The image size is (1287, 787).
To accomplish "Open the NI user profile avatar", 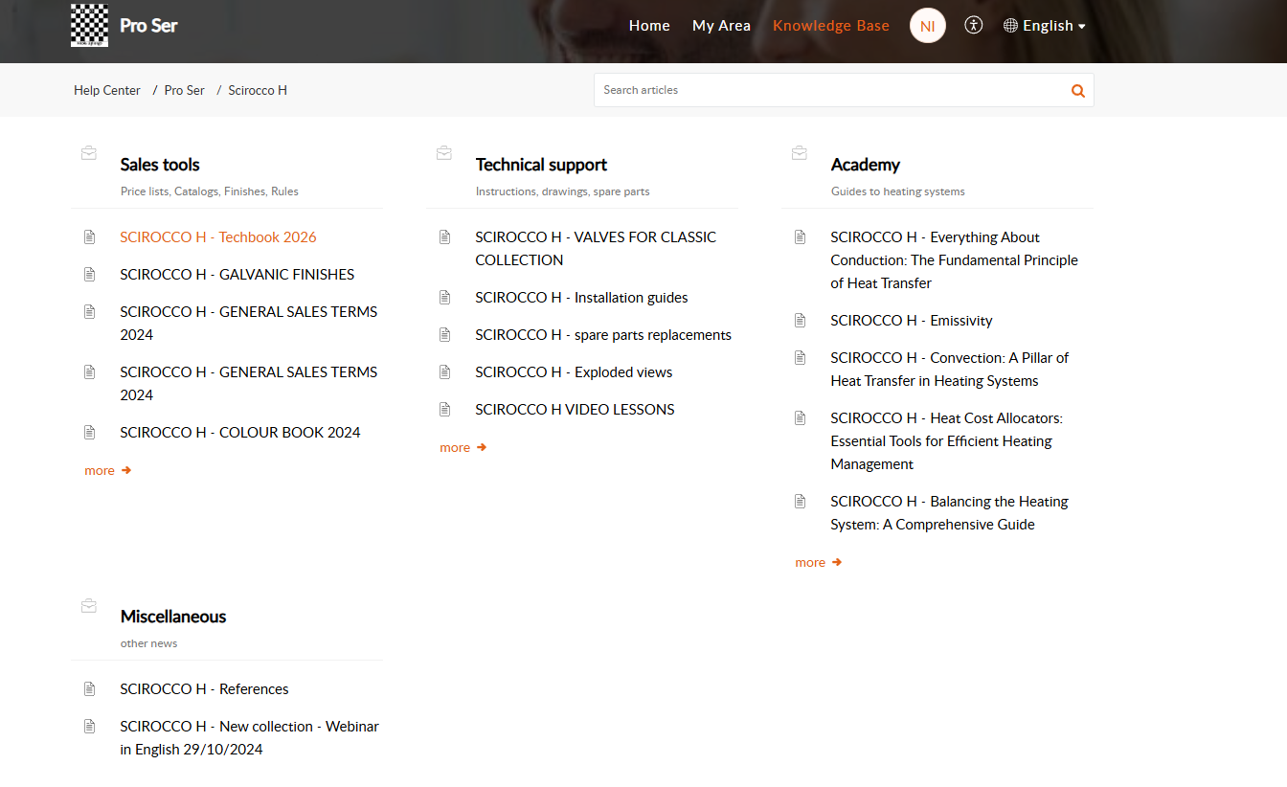I will coord(927,26).
